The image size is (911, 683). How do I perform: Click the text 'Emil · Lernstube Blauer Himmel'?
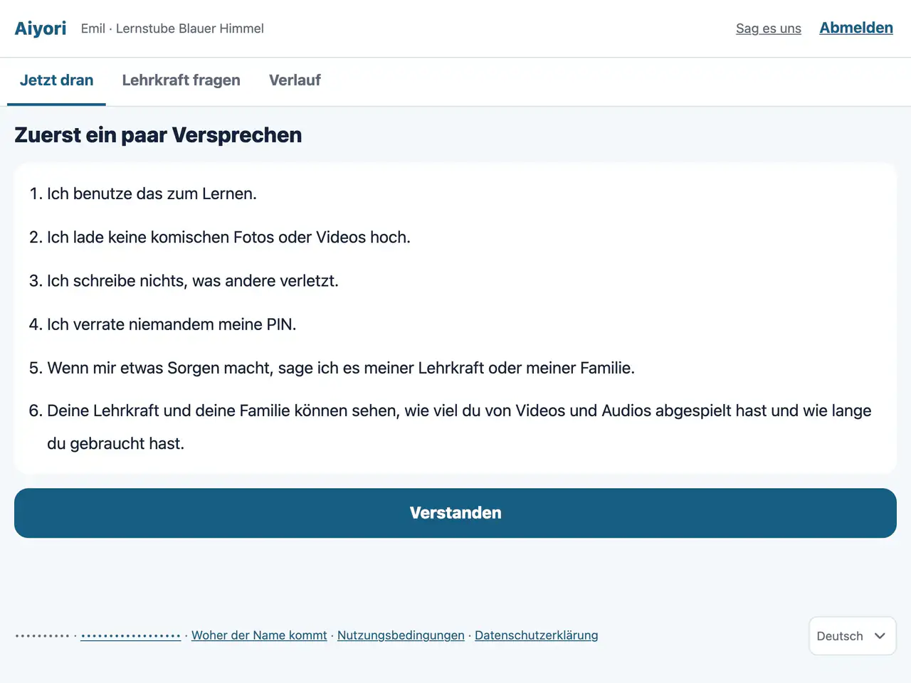coord(172,28)
